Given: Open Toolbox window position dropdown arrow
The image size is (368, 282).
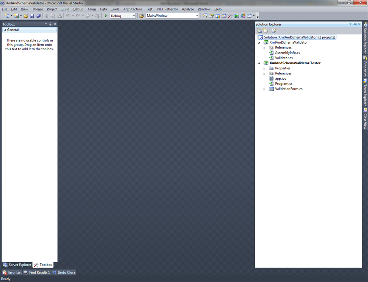Looking at the screenshot, I should pyautogui.click(x=46, y=24).
